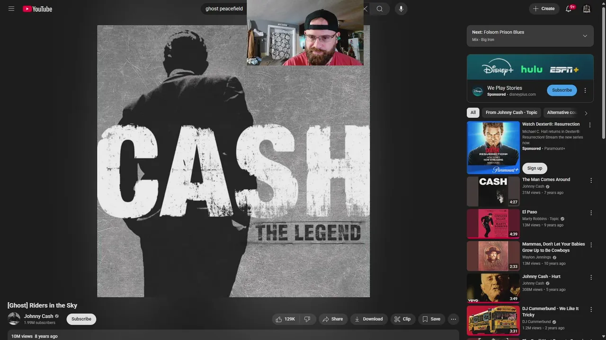Open Waylon Jennings channel name
The height and width of the screenshot is (340, 606).
click(536, 257)
